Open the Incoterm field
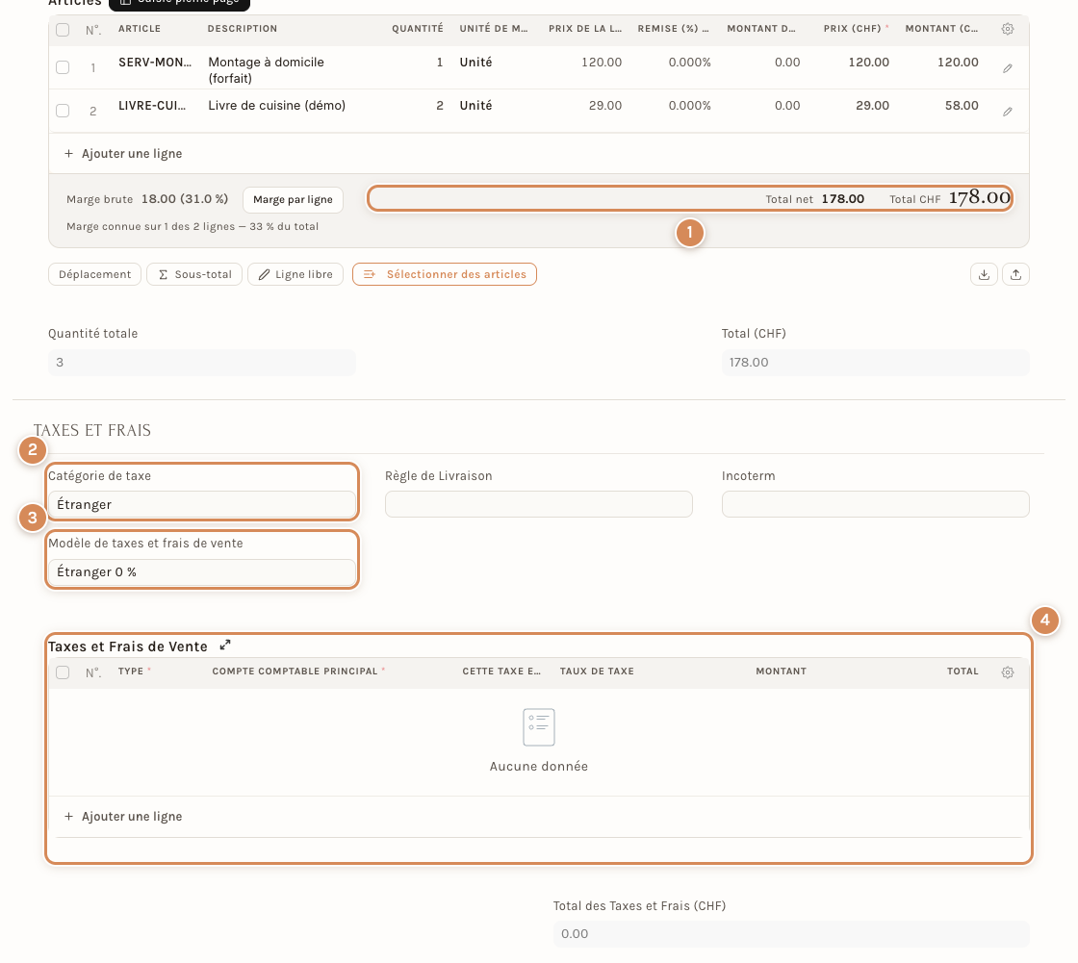Image resolution: width=1078 pixels, height=963 pixels. click(x=875, y=504)
